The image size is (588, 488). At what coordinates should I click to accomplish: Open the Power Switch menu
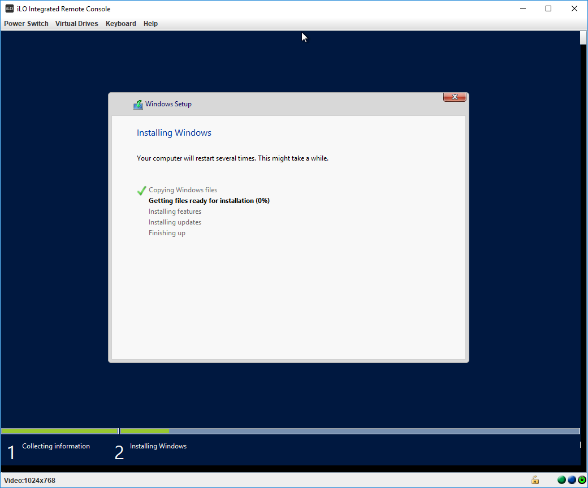point(26,24)
